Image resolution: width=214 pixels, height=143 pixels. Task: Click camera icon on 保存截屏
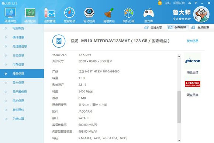(x=170, y=27)
